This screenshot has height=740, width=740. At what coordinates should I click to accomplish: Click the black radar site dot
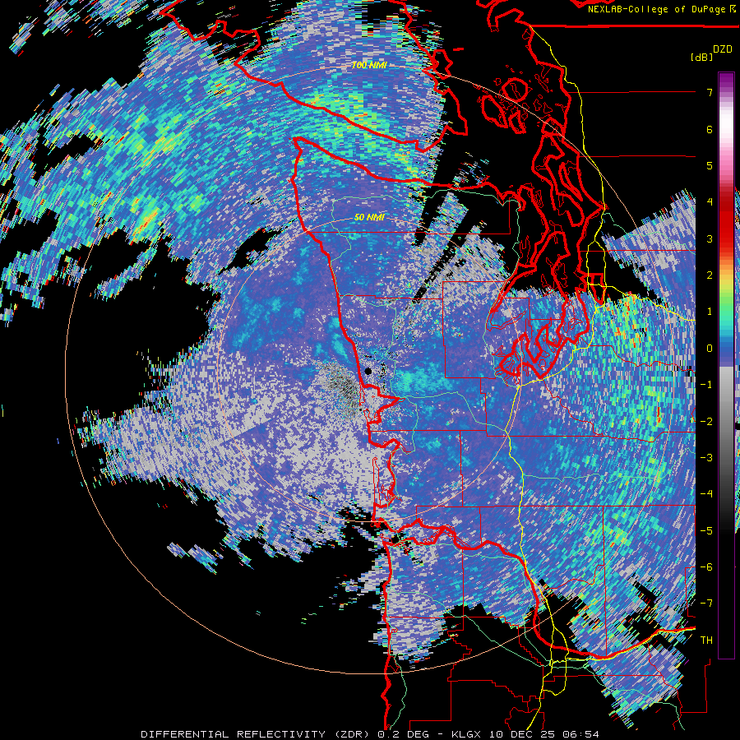point(368,371)
